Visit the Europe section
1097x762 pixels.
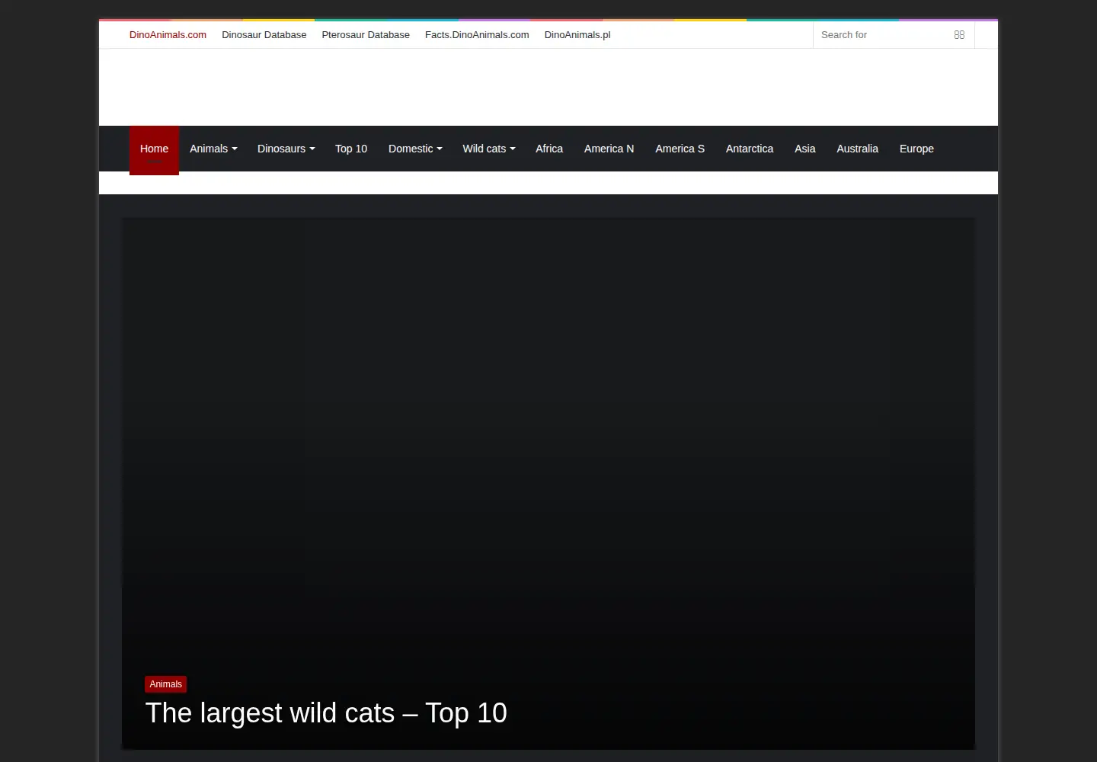[x=916, y=149]
